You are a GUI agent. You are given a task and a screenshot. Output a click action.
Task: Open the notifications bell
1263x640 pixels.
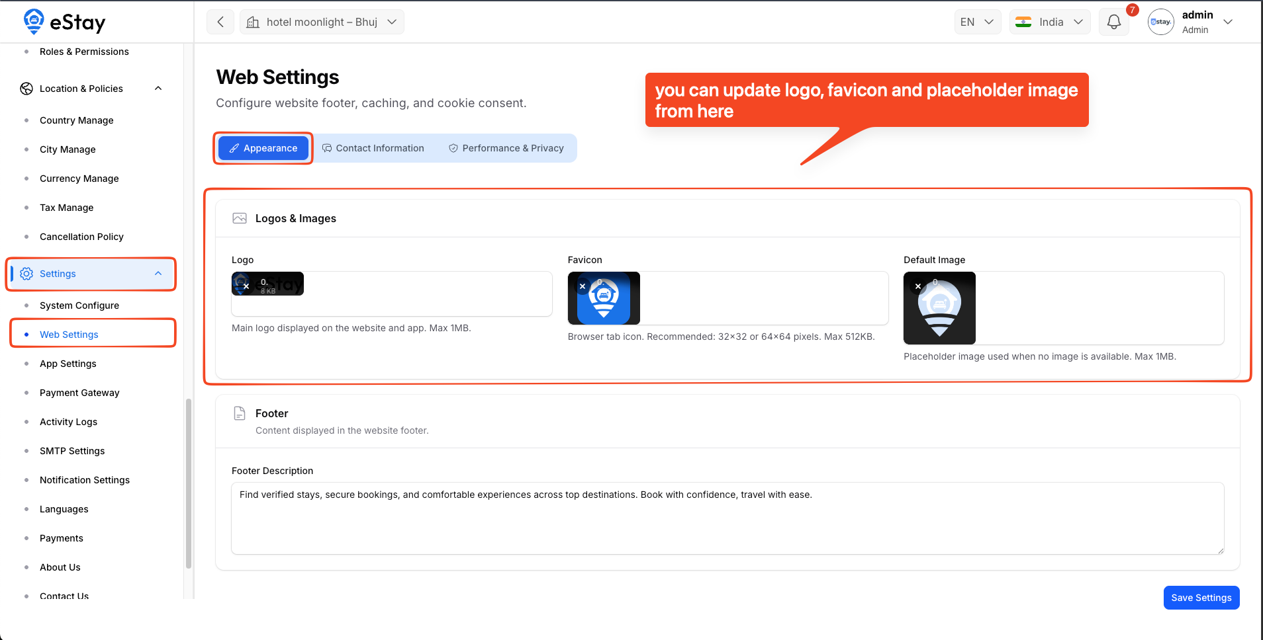point(1114,22)
